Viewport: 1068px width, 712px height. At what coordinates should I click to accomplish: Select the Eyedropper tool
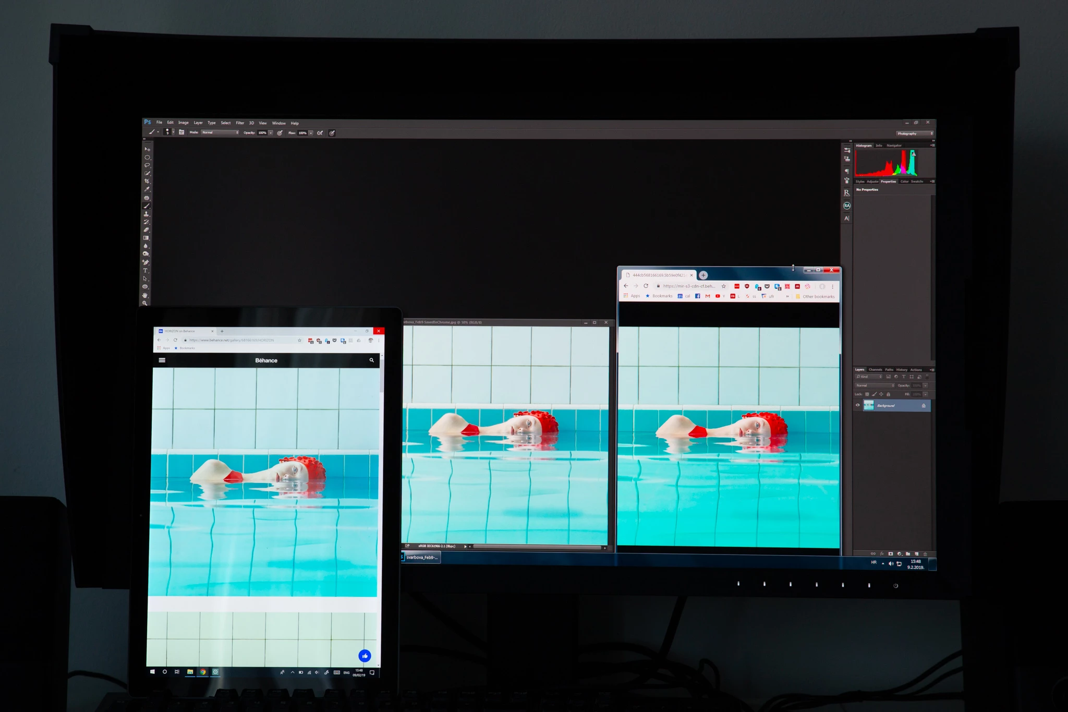click(147, 189)
